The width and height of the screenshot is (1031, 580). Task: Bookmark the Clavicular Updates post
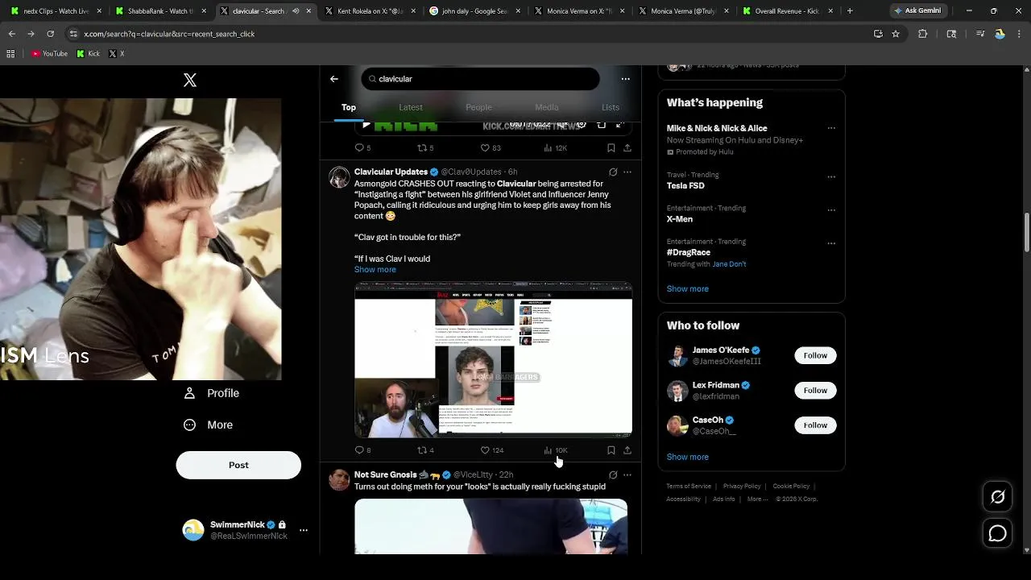(611, 450)
